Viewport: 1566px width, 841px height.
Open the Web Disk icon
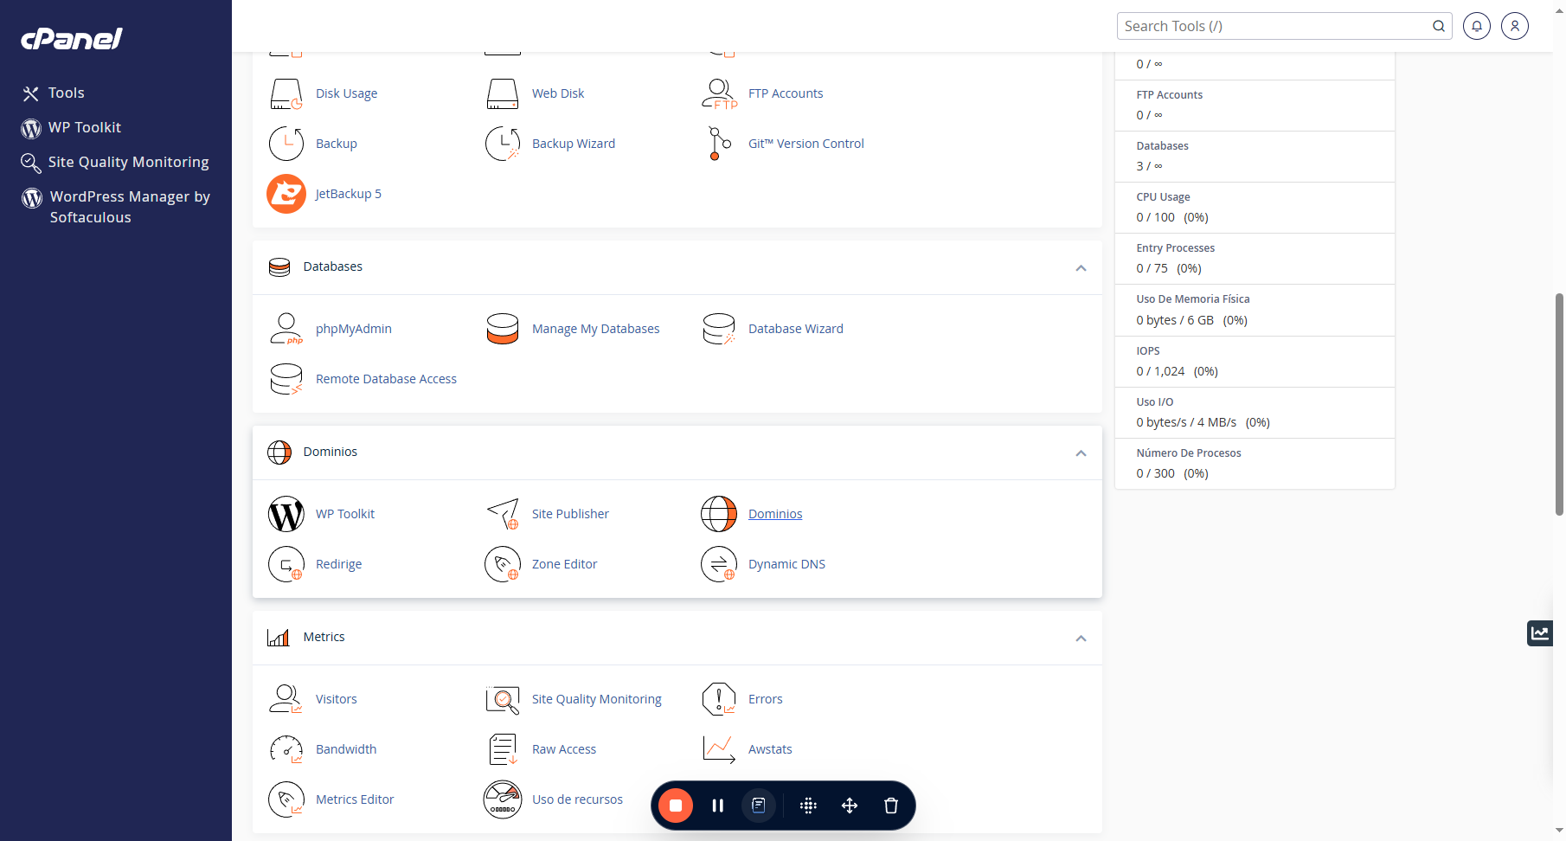click(503, 93)
